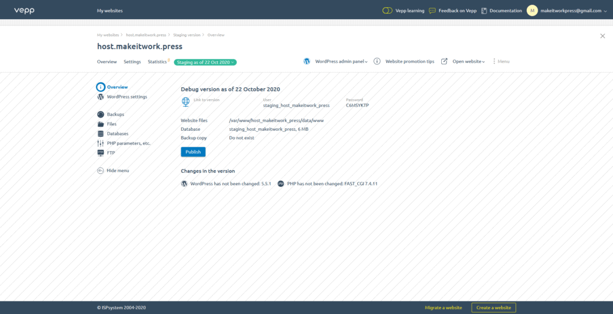
Task: Click the Link to version text
Action: click(207, 100)
